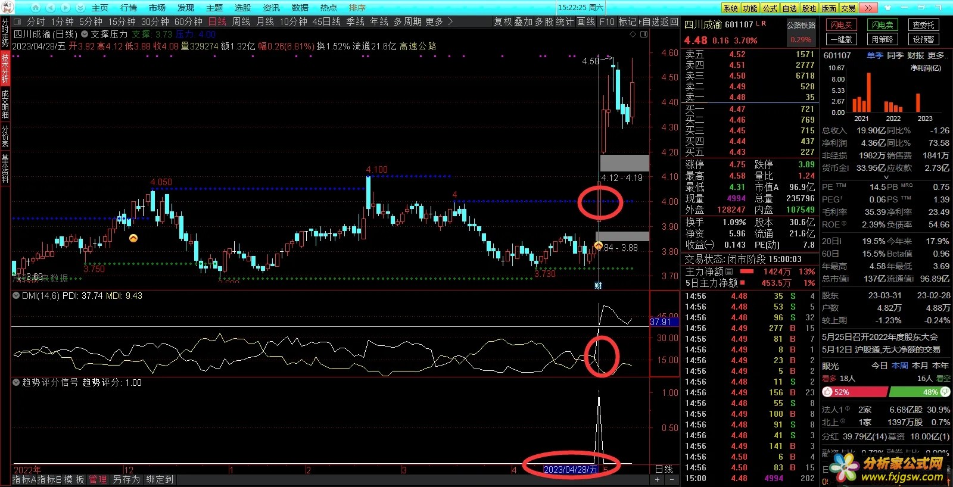Select the 日线 daily period

[217, 21]
